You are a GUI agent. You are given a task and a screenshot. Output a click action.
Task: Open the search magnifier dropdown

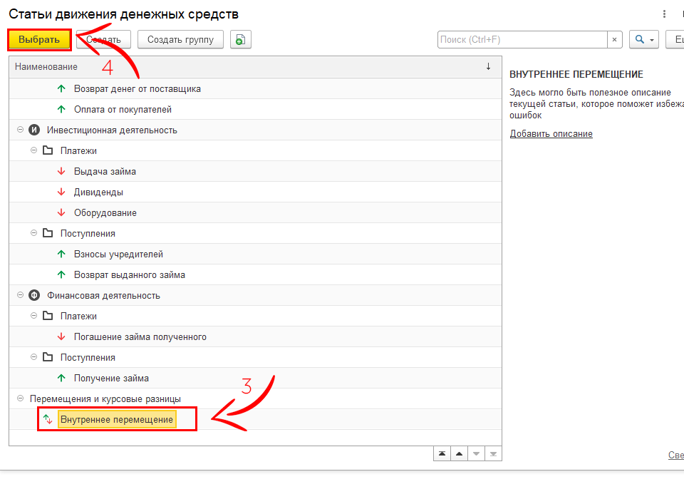(x=643, y=40)
